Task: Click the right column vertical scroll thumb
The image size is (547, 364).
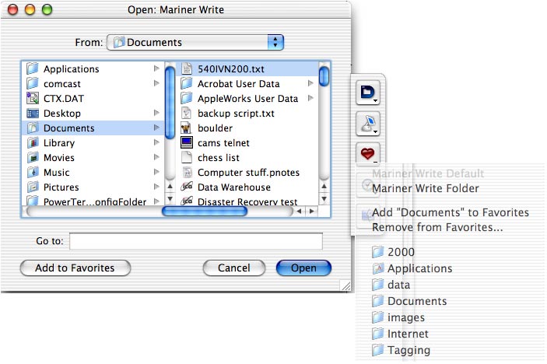Action: point(324,76)
